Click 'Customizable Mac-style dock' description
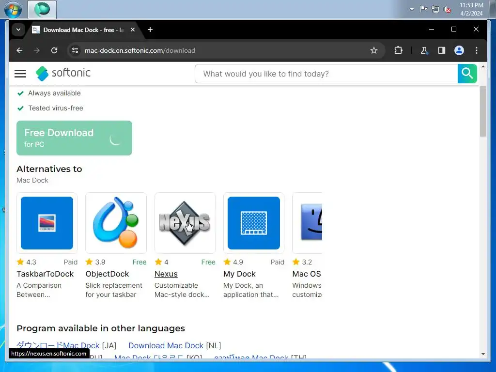This screenshot has width=496, height=372. [x=182, y=290]
